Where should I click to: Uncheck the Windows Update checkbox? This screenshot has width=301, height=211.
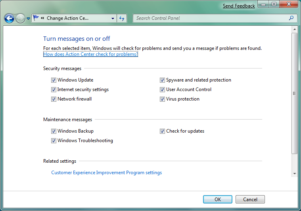[54, 80]
